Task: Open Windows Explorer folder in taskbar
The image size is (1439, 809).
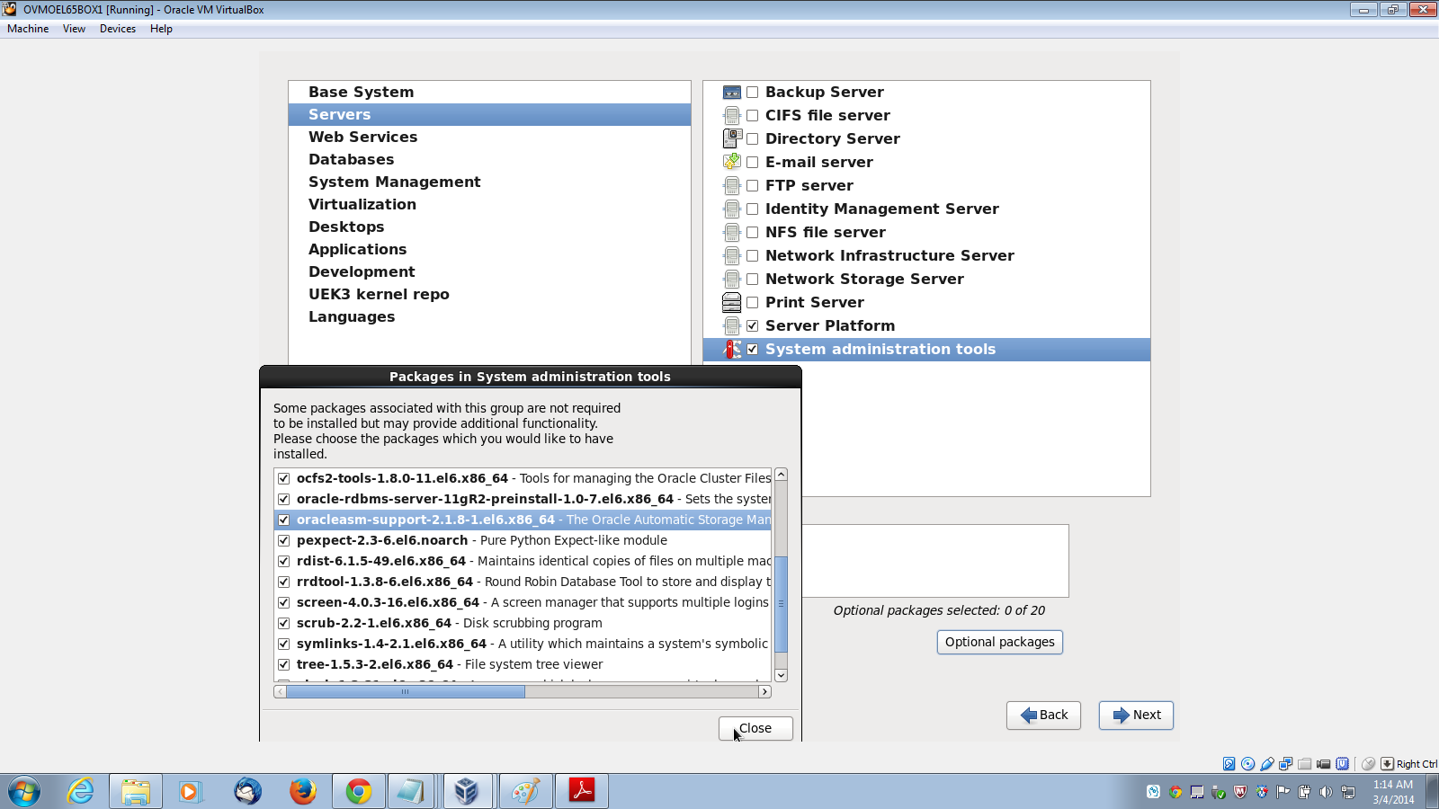Action: coord(136,791)
